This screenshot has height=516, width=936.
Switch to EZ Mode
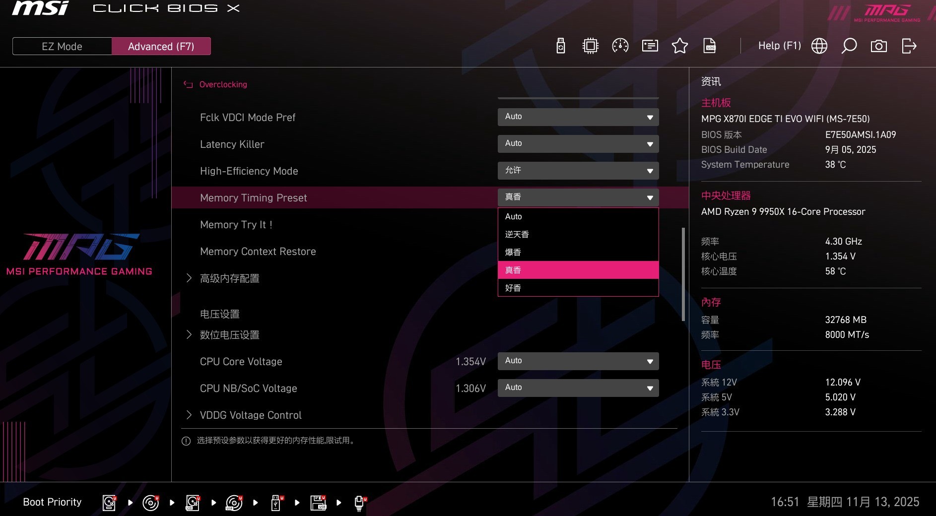[x=62, y=46]
